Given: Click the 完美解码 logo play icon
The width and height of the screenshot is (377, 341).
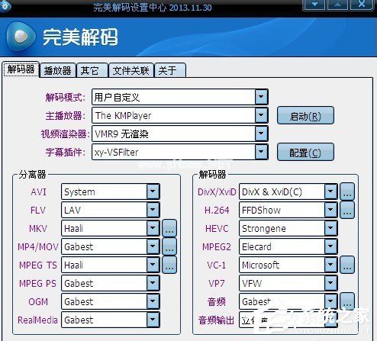Looking at the screenshot, I should pos(21,37).
